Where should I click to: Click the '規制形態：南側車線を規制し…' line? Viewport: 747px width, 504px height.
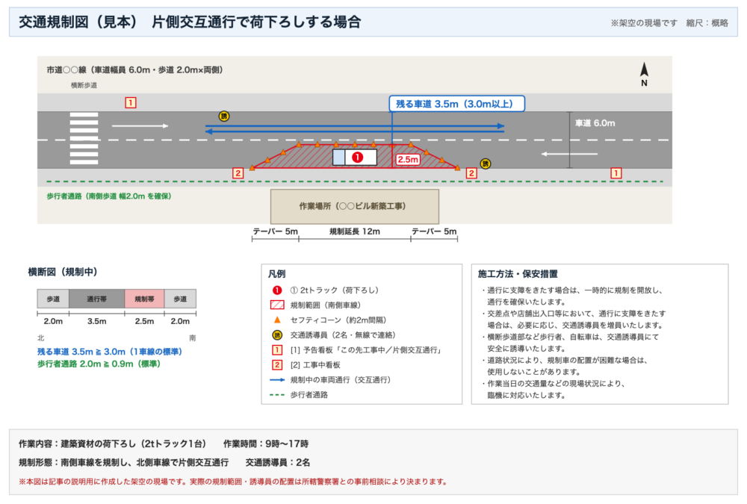coord(124,462)
